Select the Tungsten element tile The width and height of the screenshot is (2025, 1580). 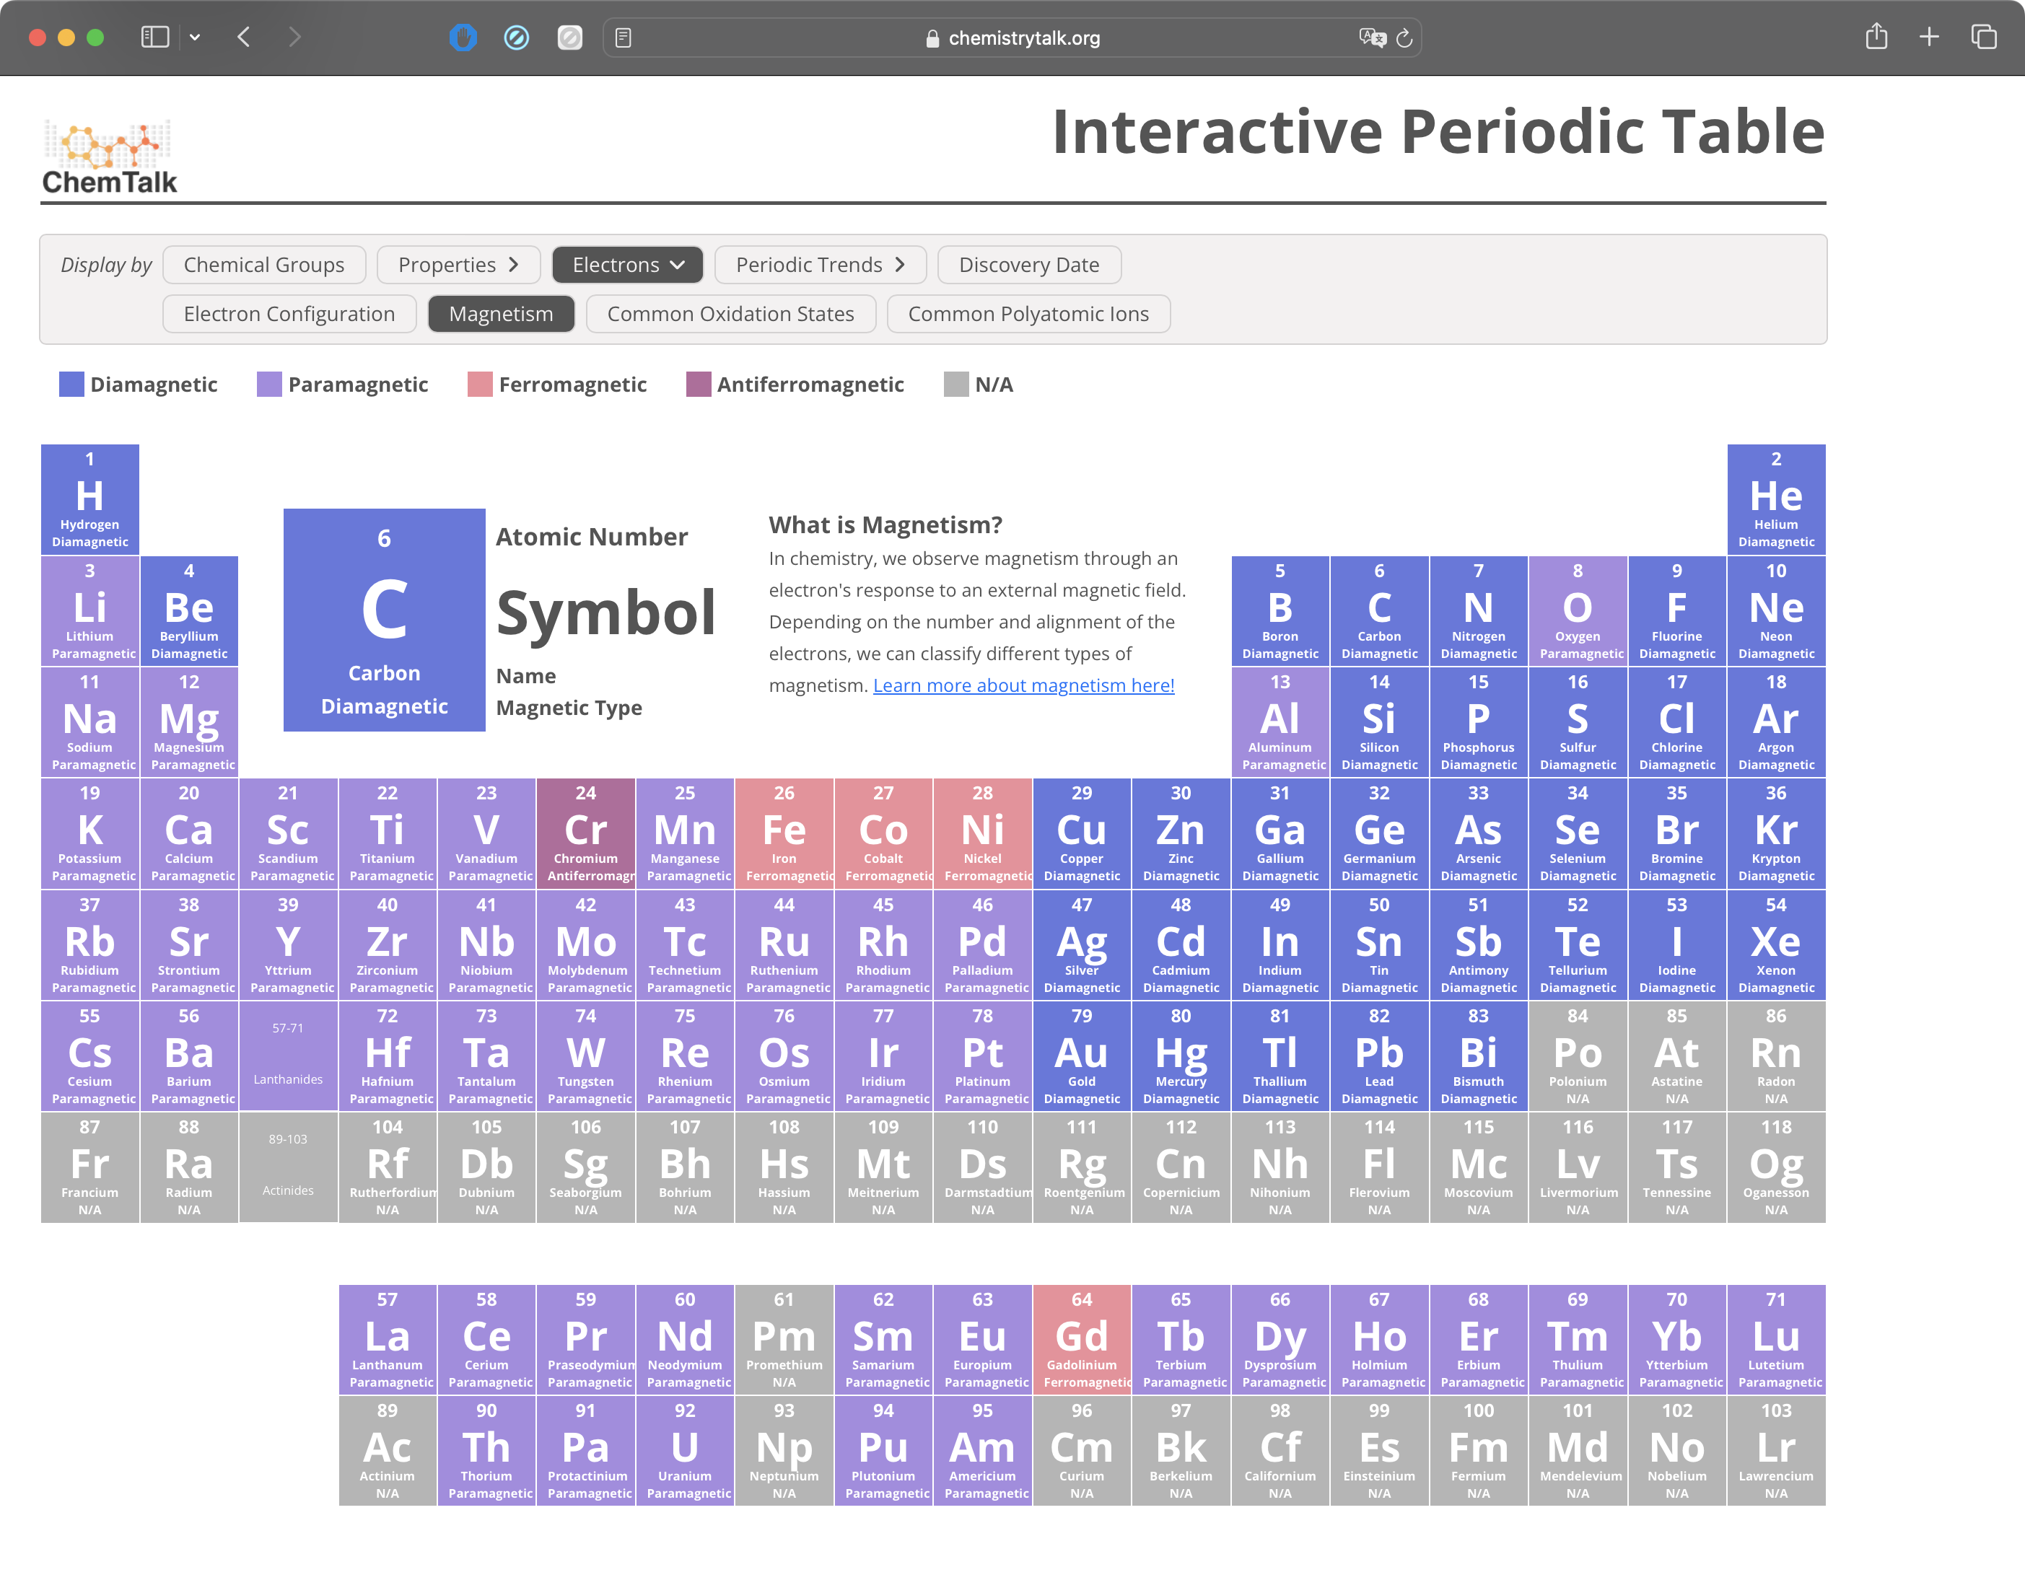[586, 1055]
